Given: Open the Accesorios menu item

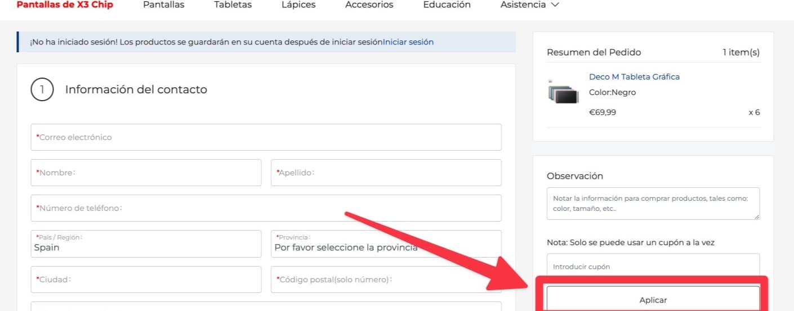Looking at the screenshot, I should pos(369,5).
